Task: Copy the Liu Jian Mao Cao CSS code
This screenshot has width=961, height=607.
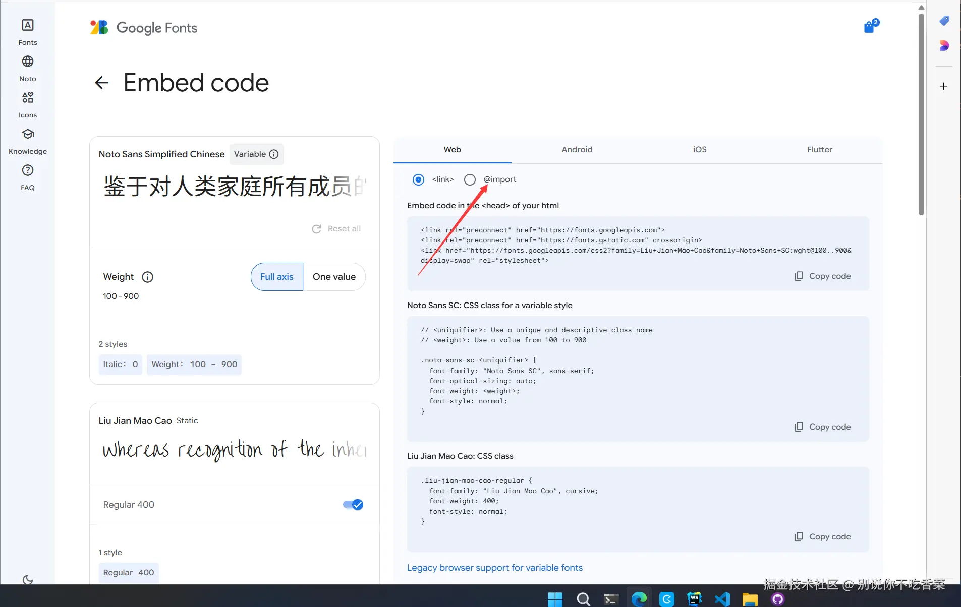Action: (823, 537)
